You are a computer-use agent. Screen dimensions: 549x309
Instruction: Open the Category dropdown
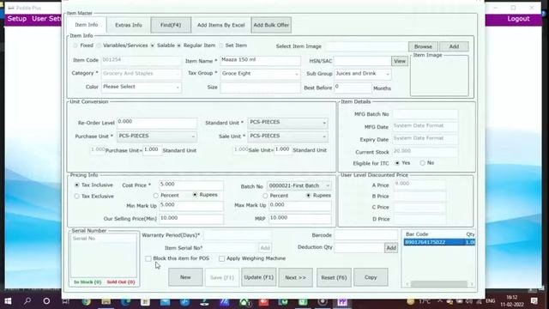141,74
